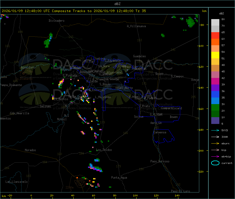Click the green radar echo near Divisadero
Screen dimensions: 235x199
tap(47, 42)
